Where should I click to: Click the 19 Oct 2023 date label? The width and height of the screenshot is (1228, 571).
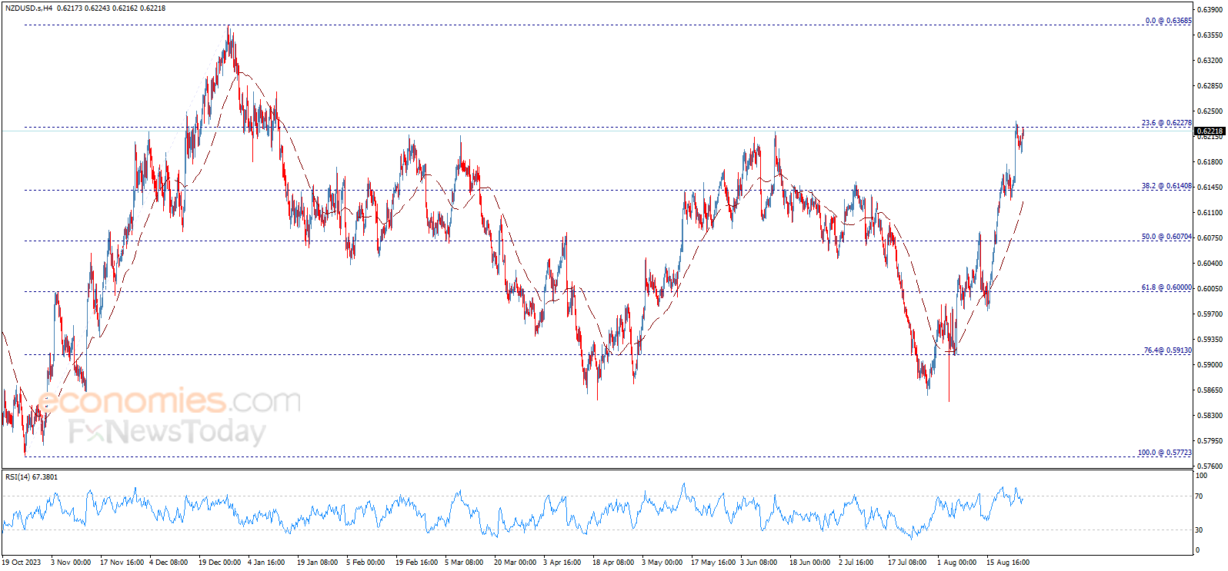click(22, 563)
